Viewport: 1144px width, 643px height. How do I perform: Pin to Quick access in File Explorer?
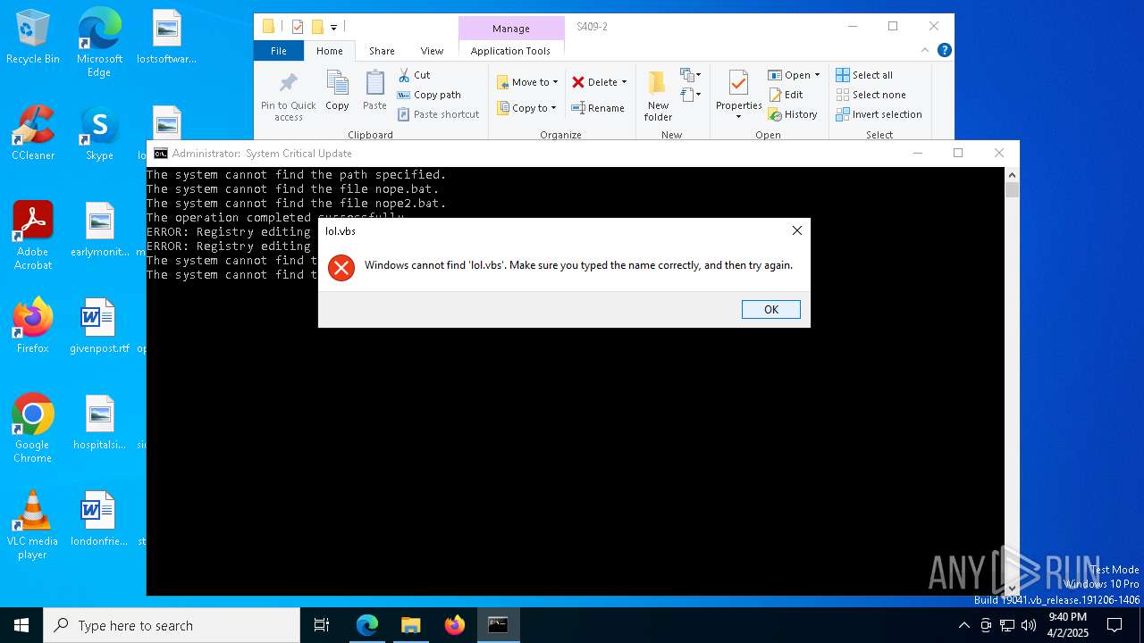coord(288,96)
